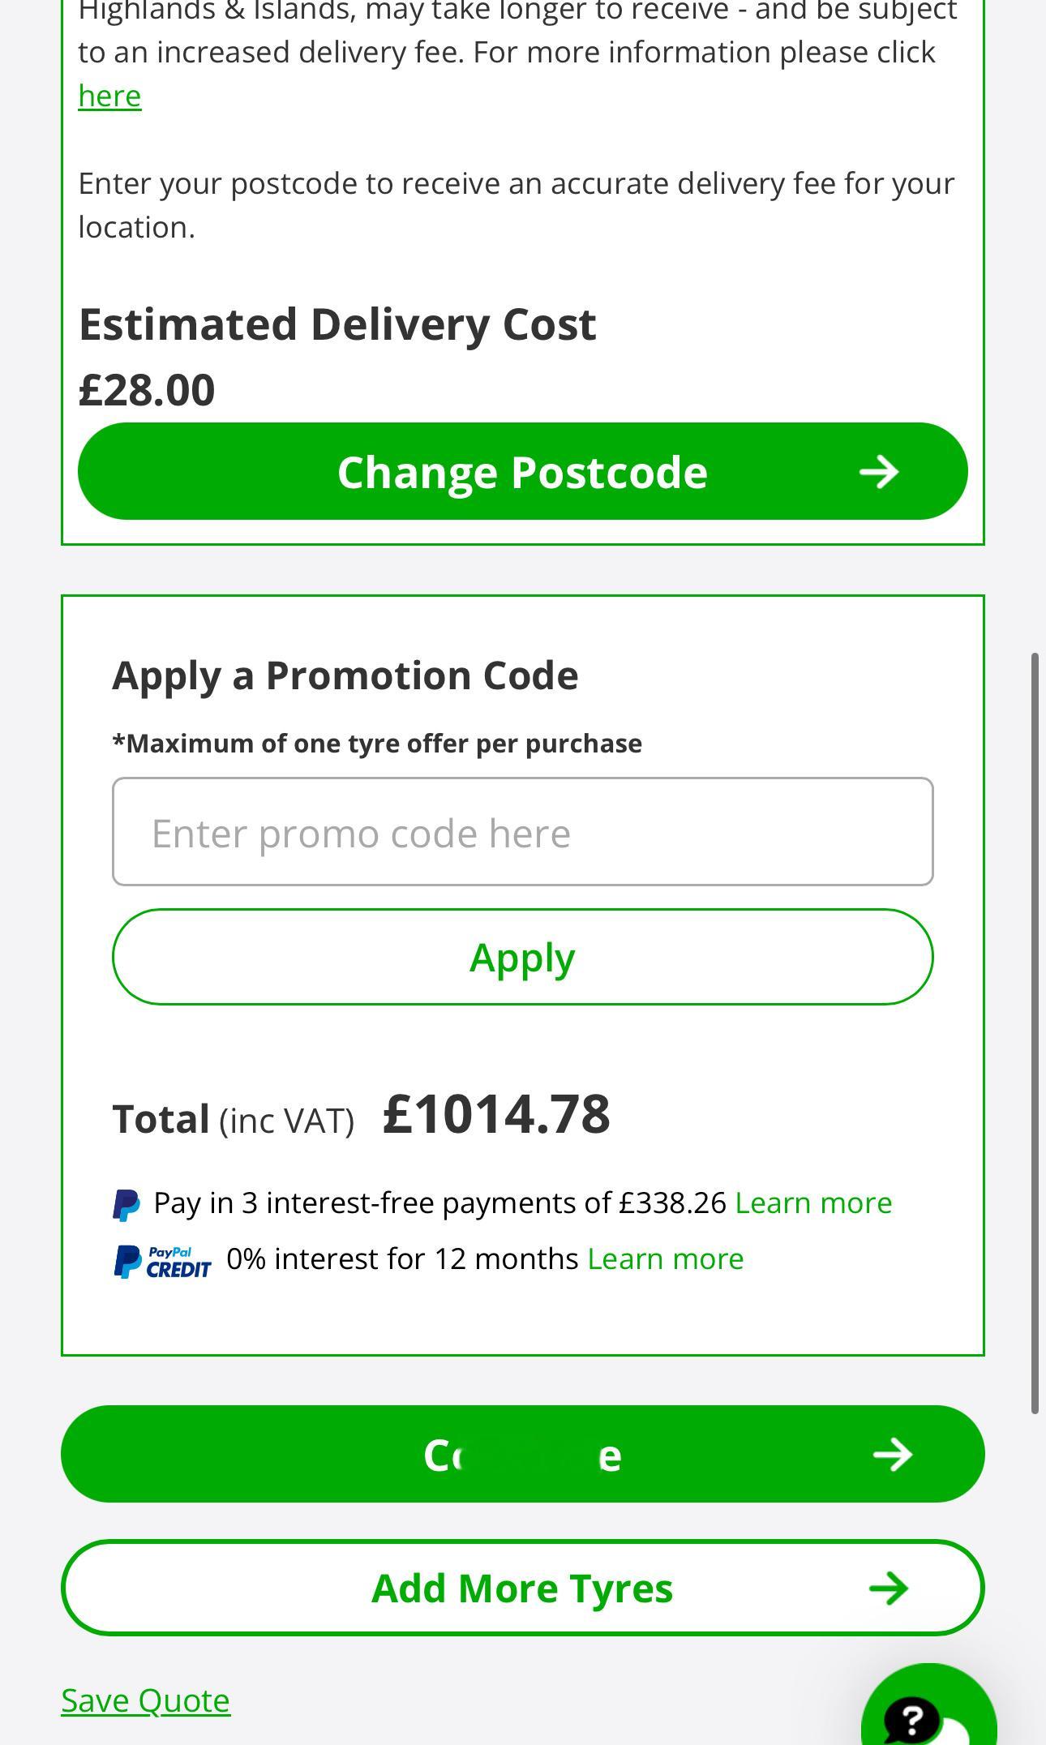
Task: Click the arrow on Change Postcode button
Action: point(880,472)
